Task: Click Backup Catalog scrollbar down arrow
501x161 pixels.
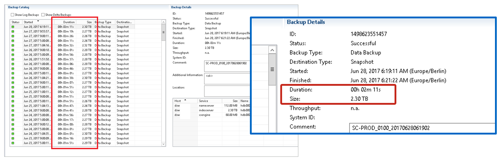Action: [164, 144]
